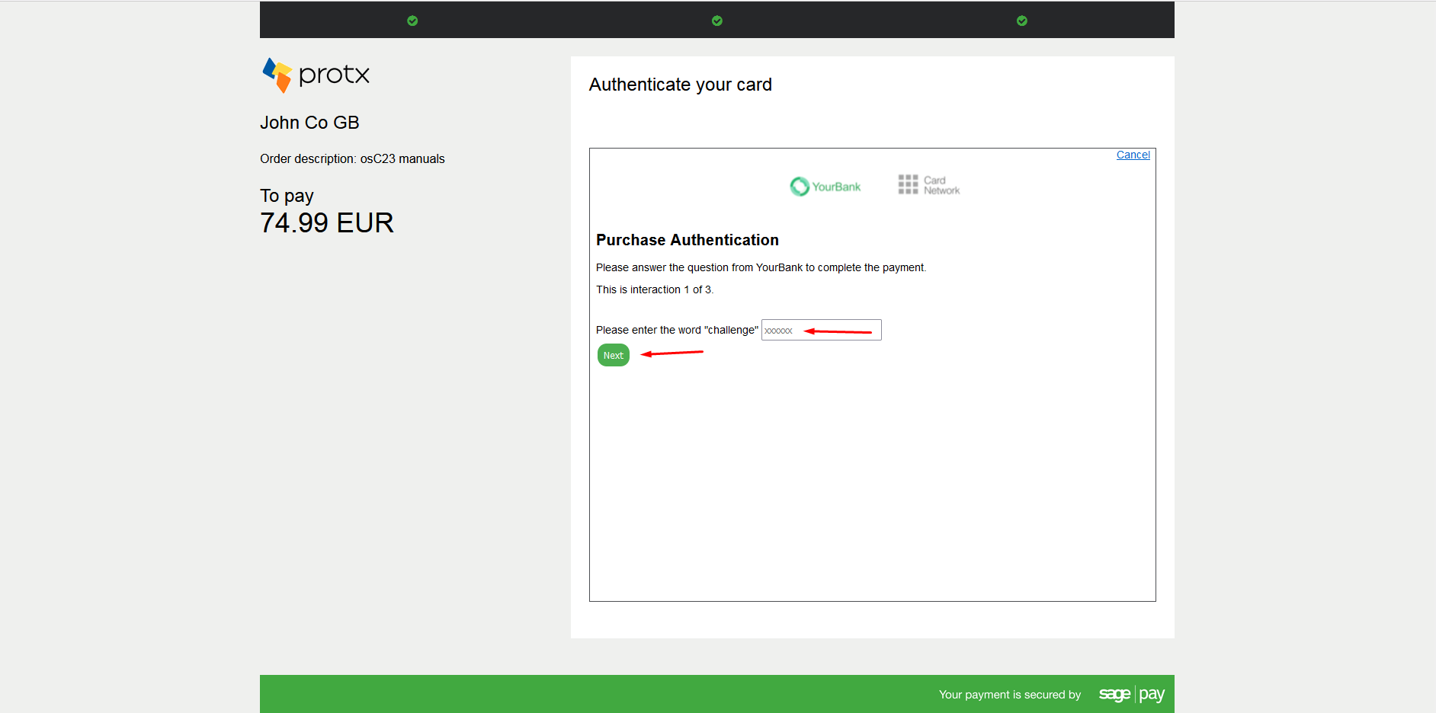Click the YourBank logo
Viewport: 1436px width, 713px height.
[825, 186]
